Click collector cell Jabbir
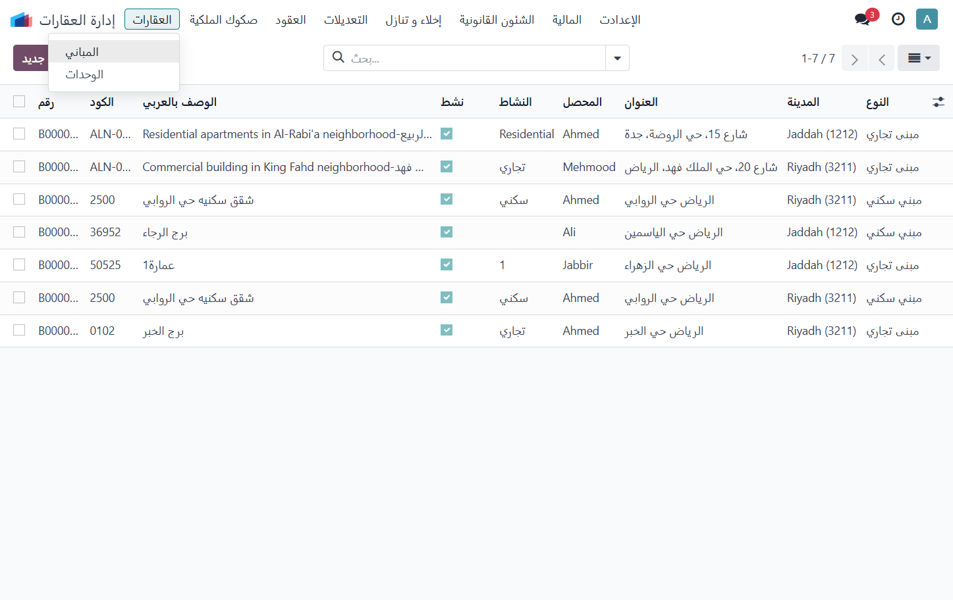This screenshot has height=600, width=953. point(578,265)
